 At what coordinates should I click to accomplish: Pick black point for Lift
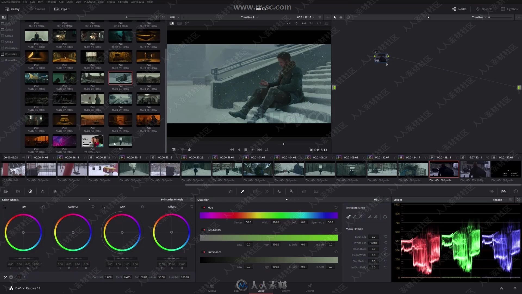tap(4, 207)
